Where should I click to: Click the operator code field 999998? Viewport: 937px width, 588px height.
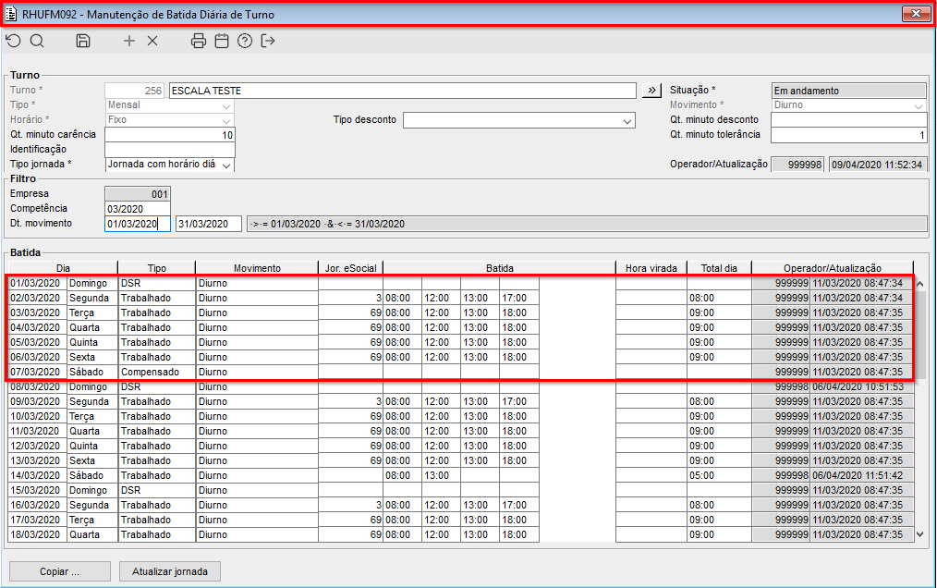click(x=797, y=165)
